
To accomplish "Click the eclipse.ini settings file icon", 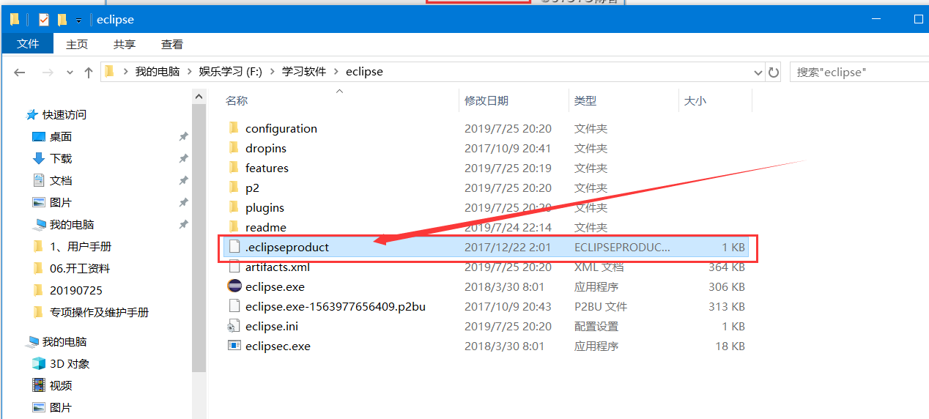I will click(234, 326).
